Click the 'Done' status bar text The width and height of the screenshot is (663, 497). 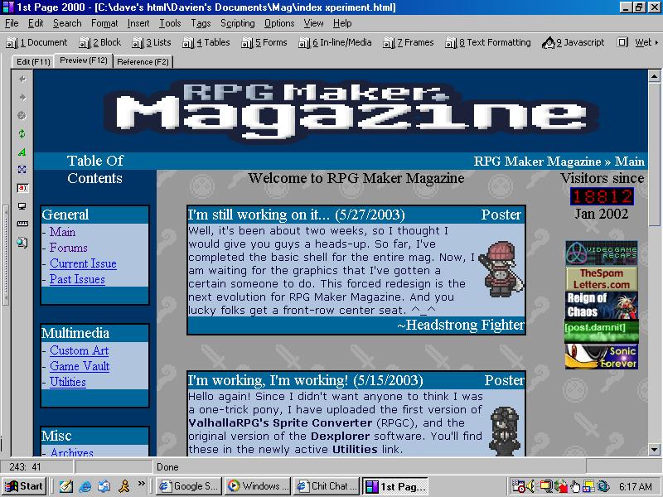[x=167, y=467]
